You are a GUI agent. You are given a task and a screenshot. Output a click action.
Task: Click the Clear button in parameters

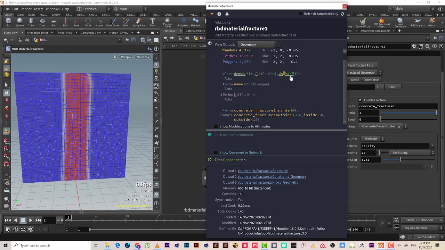click(393, 87)
